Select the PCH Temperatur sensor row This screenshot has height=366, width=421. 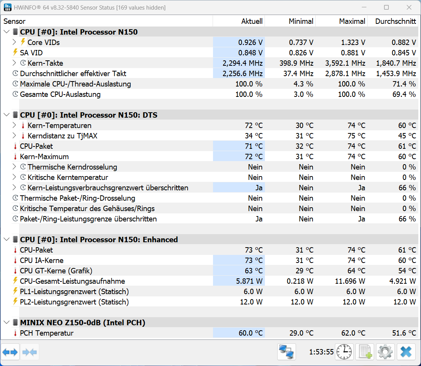(x=47, y=333)
